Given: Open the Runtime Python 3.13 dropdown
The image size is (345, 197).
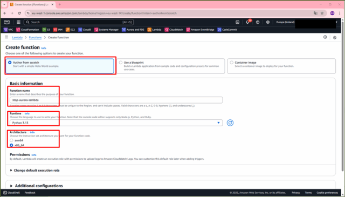Looking at the screenshot, I should coord(116,123).
